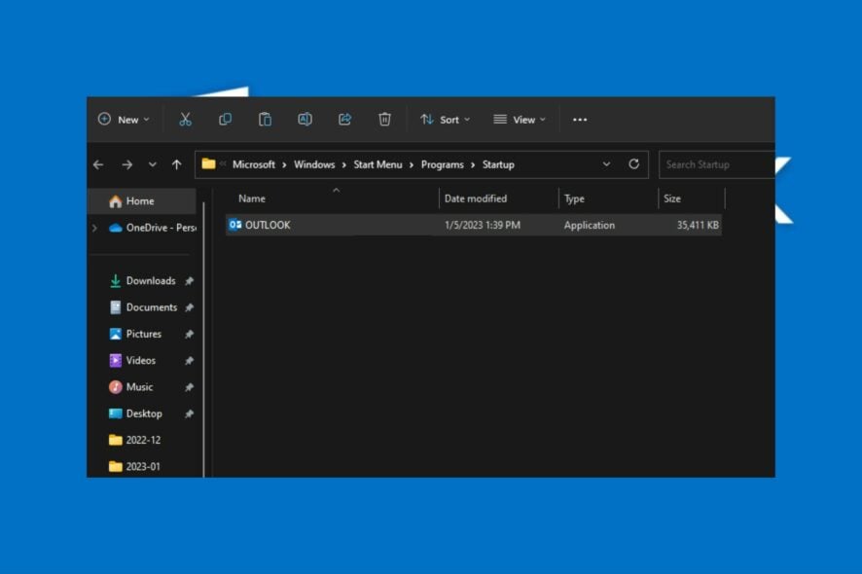
Task: Click the Forward navigation arrow
Action: click(125, 164)
